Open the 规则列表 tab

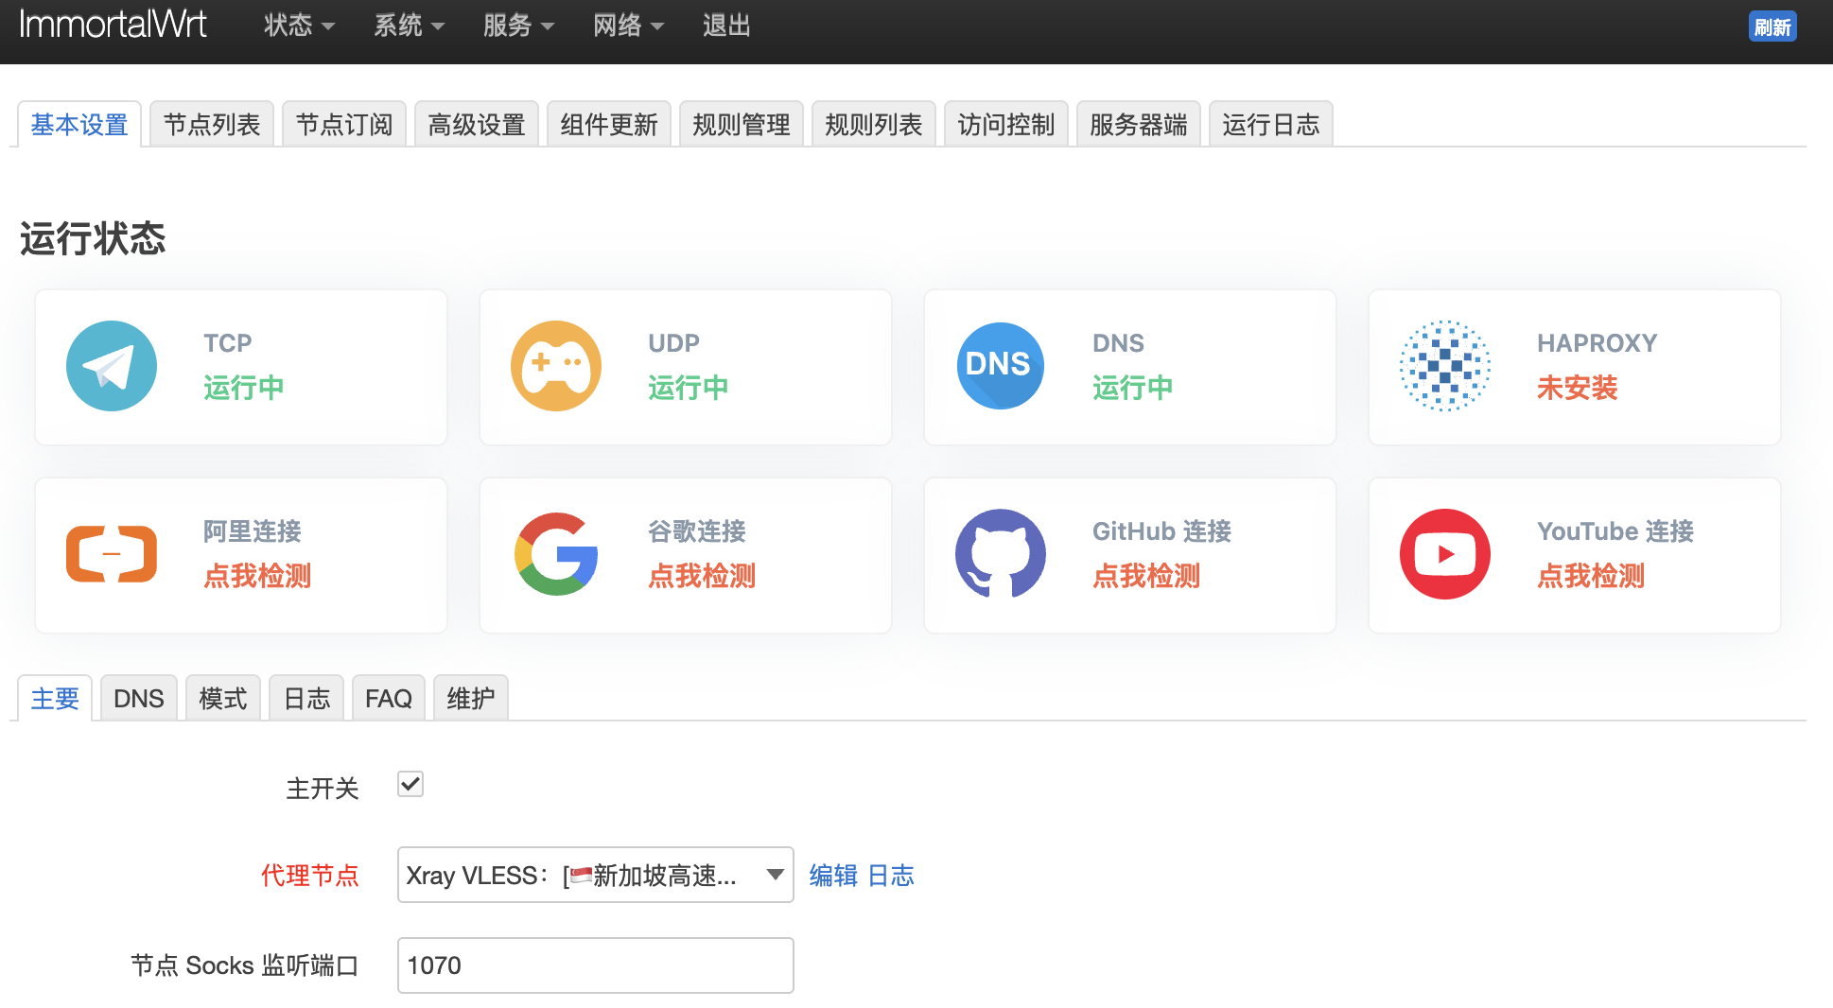[x=874, y=124]
